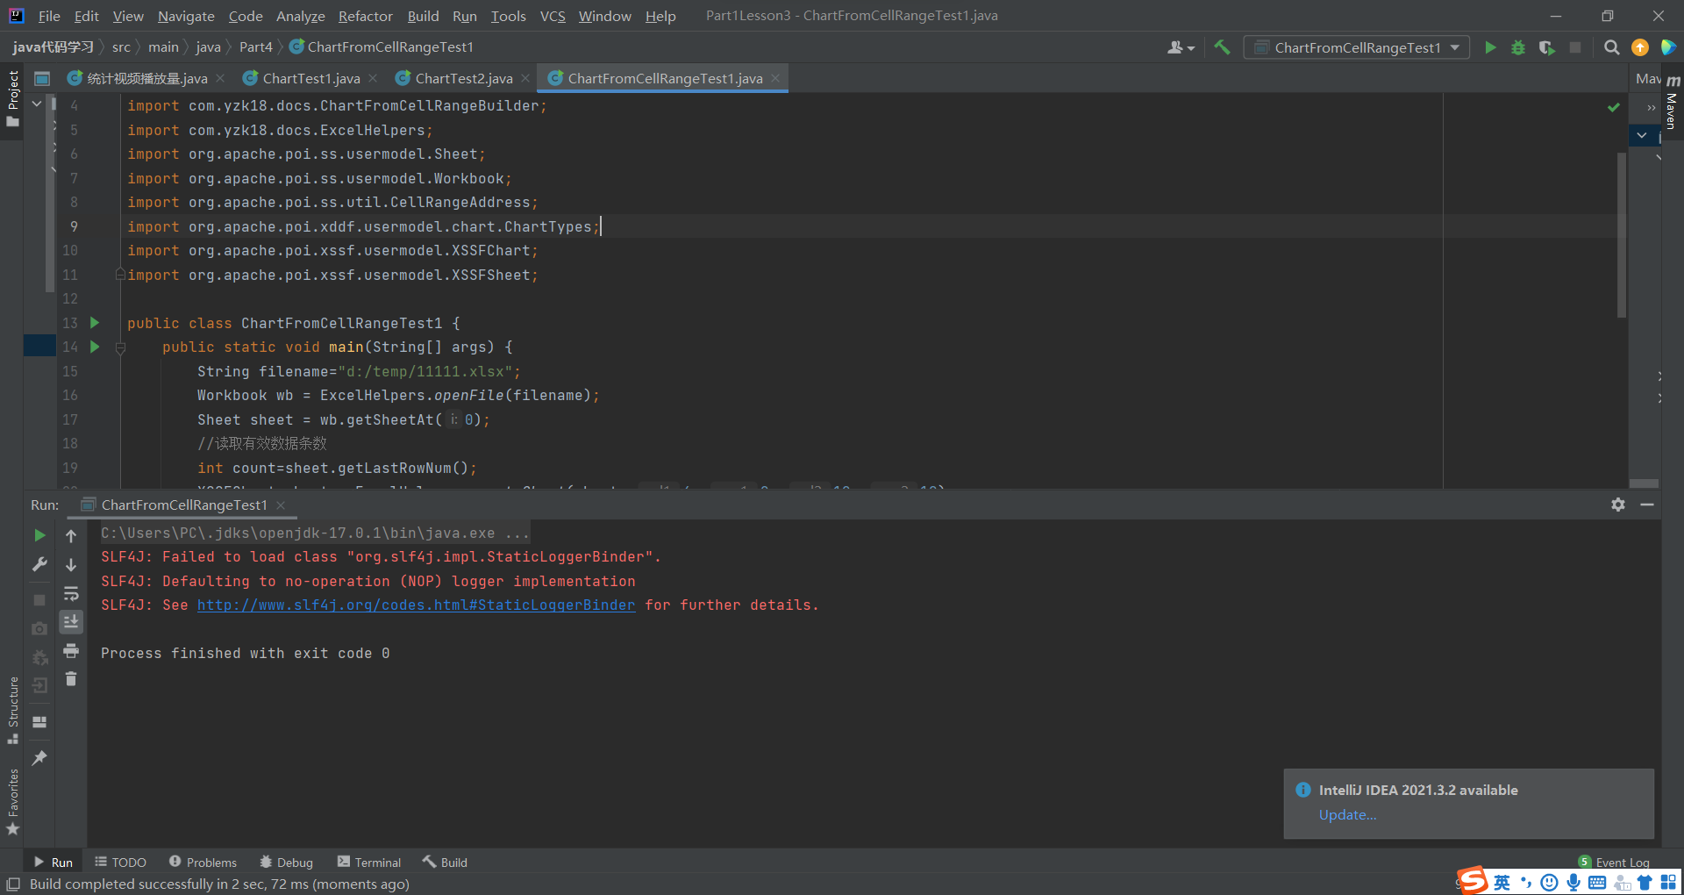
Task: Run ChartFromCellRangeTest1 with coverage shield icon
Action: pos(1546,47)
